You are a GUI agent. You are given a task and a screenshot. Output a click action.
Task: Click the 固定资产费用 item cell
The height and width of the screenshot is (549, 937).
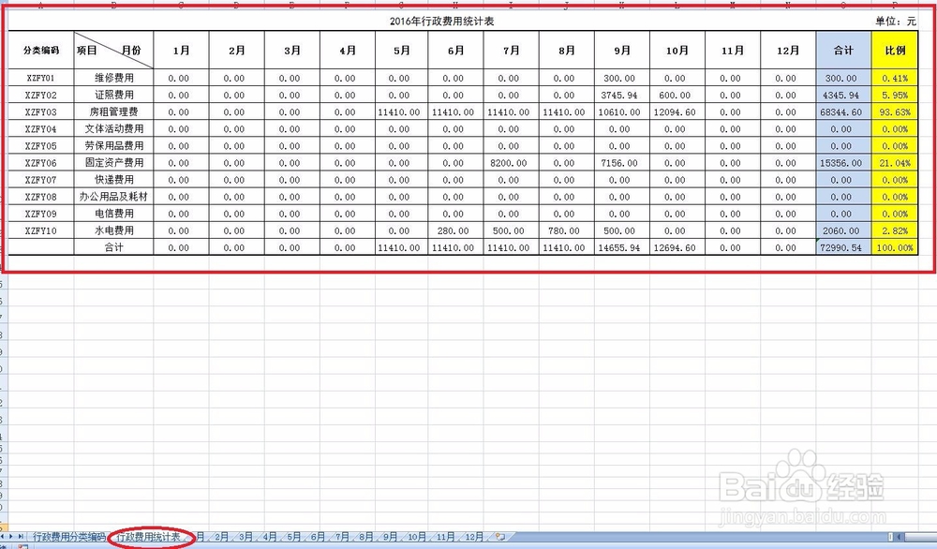[113, 162]
